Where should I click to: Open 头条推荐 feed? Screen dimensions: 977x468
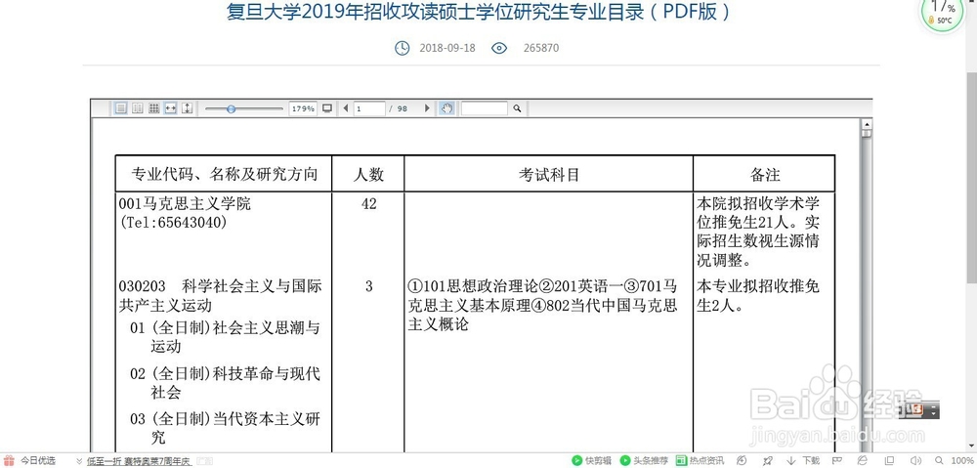(x=644, y=461)
